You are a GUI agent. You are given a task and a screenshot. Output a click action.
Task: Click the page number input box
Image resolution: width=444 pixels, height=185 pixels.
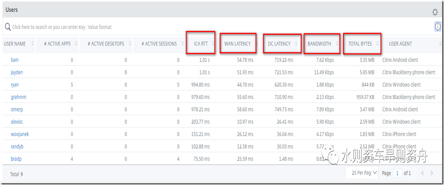[x=397, y=173]
